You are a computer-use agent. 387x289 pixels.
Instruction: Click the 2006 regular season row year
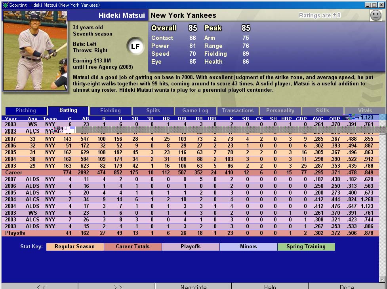10,145
